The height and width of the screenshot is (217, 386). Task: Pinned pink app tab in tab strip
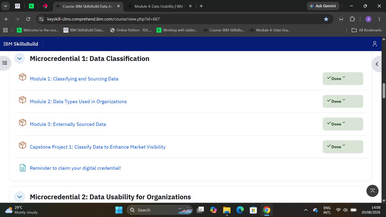pos(45,6)
